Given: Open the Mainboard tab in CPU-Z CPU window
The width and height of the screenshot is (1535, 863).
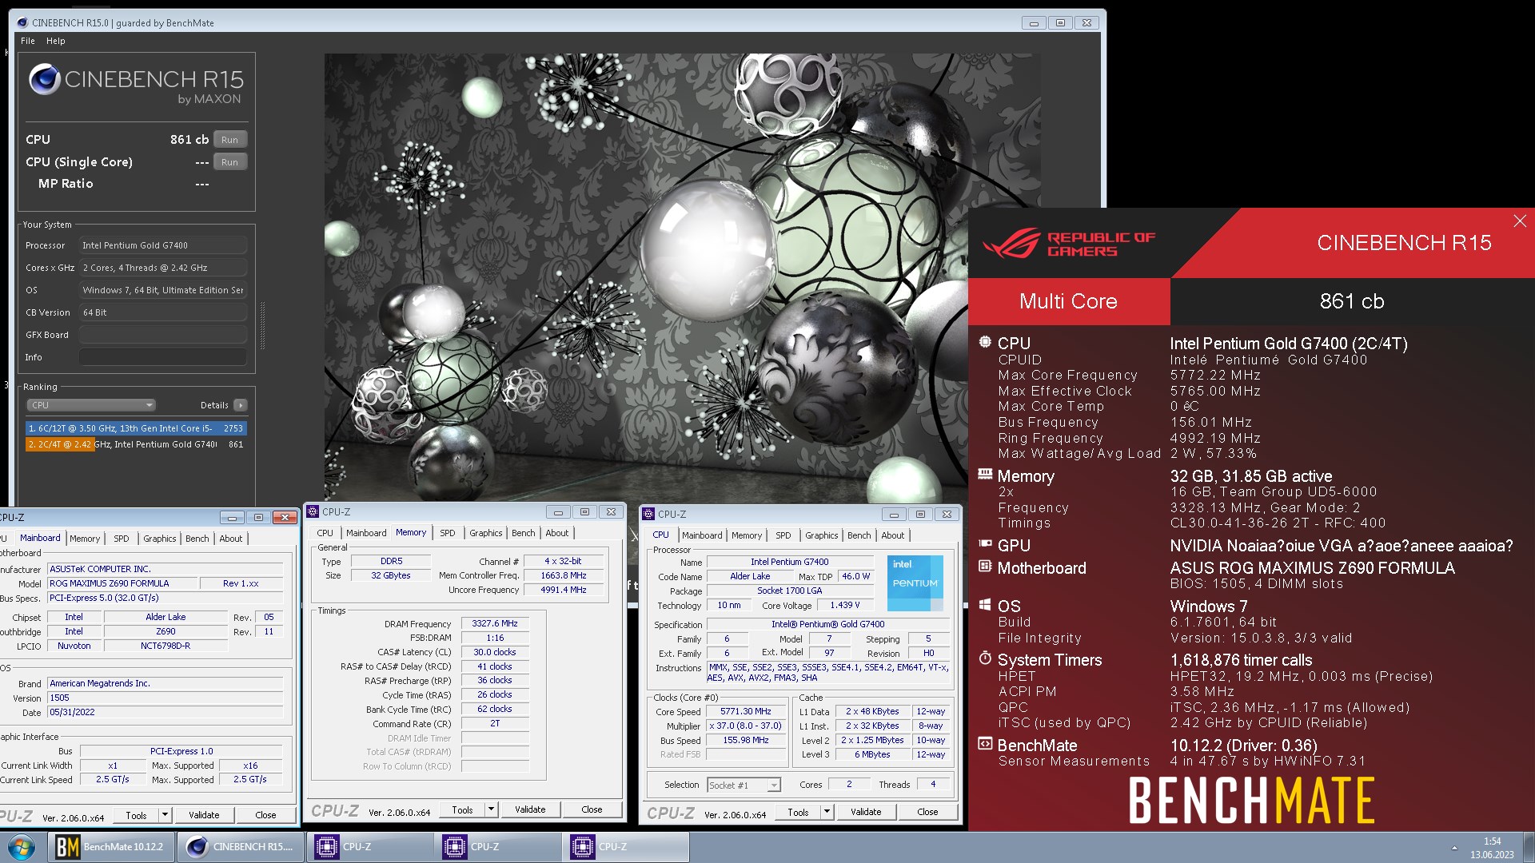Looking at the screenshot, I should tap(702, 535).
